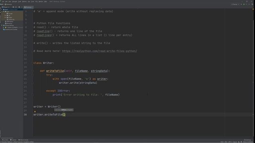Open the Terminal tool window

pyautogui.click(x=13, y=140)
